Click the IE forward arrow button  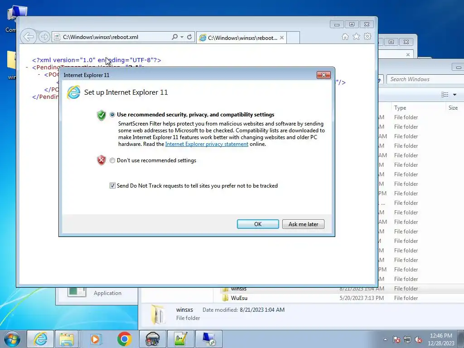pyautogui.click(x=44, y=37)
